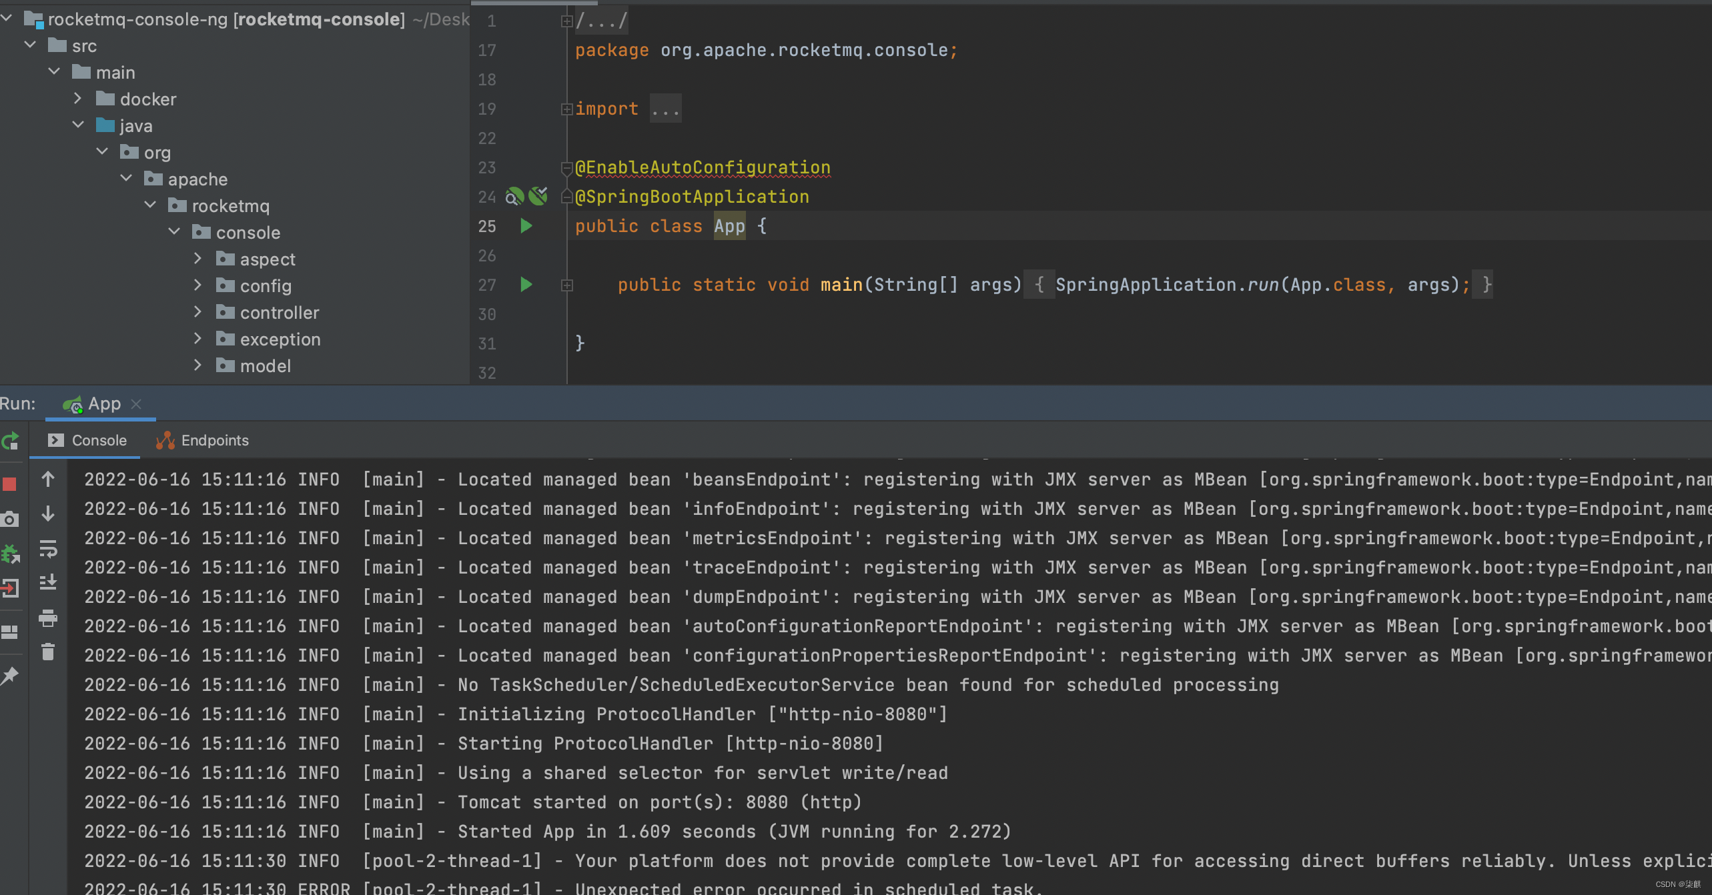Click the 'Starting ProtocolHandler [http-nio-8080]' log line

point(484,743)
